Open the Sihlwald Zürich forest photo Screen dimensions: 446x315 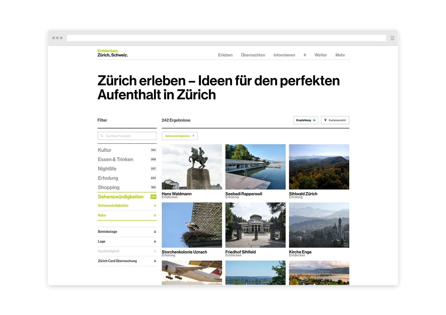tap(319, 167)
